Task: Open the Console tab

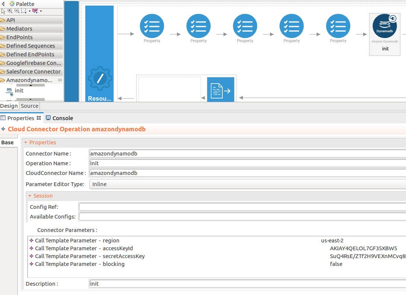Action: click(x=62, y=118)
